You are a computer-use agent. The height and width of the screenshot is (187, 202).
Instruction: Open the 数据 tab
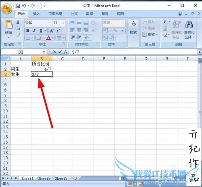[90, 14]
